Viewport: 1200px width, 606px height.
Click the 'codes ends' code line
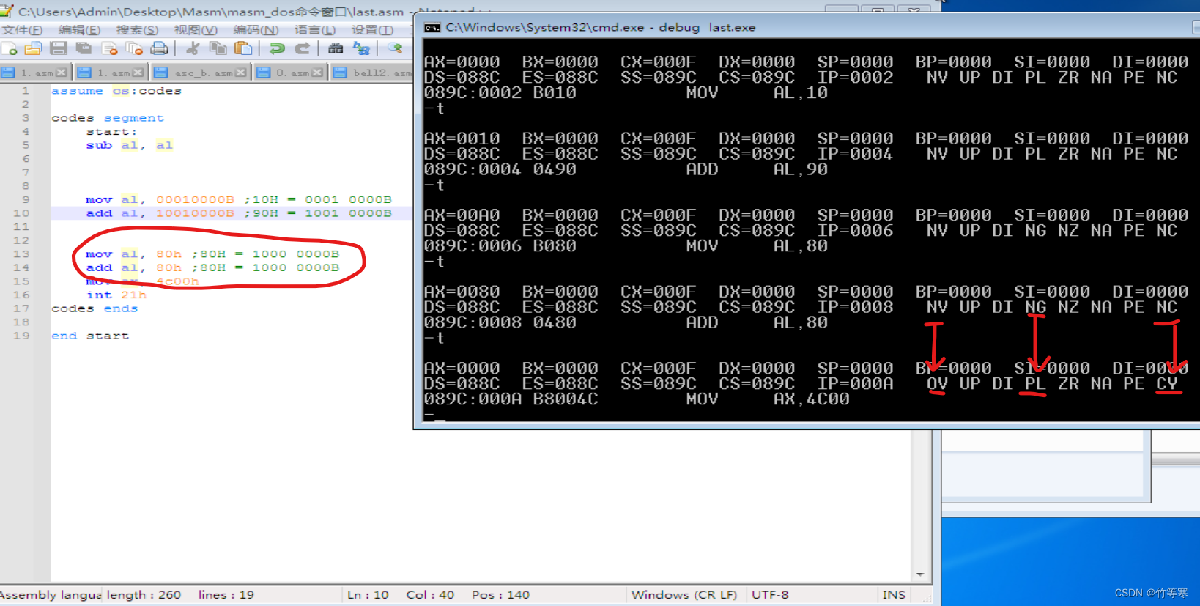[95, 308]
